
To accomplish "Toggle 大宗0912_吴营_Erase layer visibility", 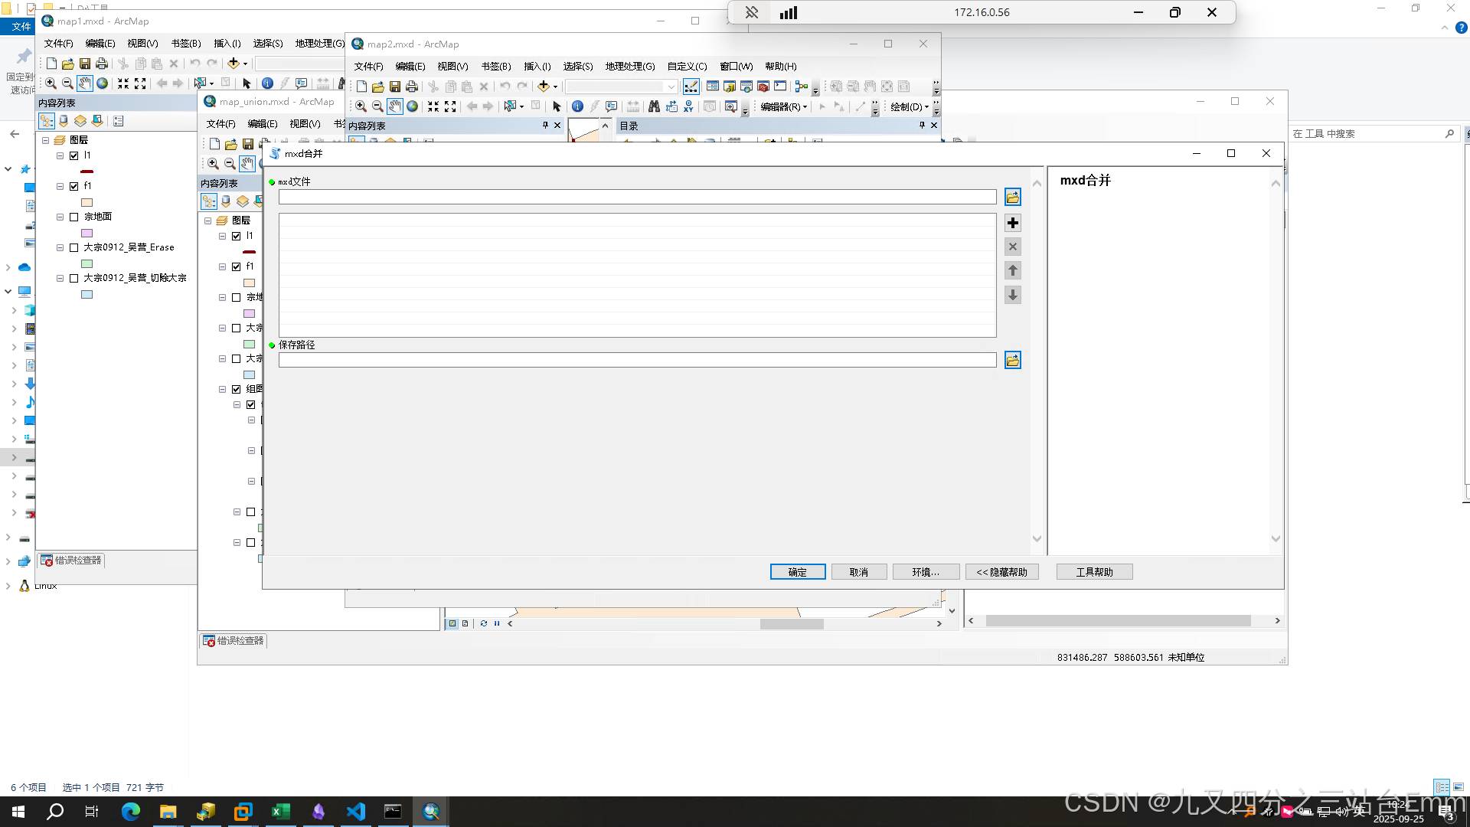I will click(74, 247).
